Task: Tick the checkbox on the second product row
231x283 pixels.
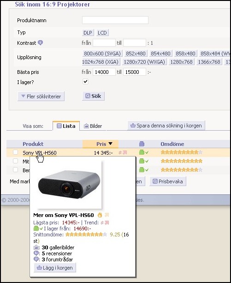Action: [x=16, y=161]
